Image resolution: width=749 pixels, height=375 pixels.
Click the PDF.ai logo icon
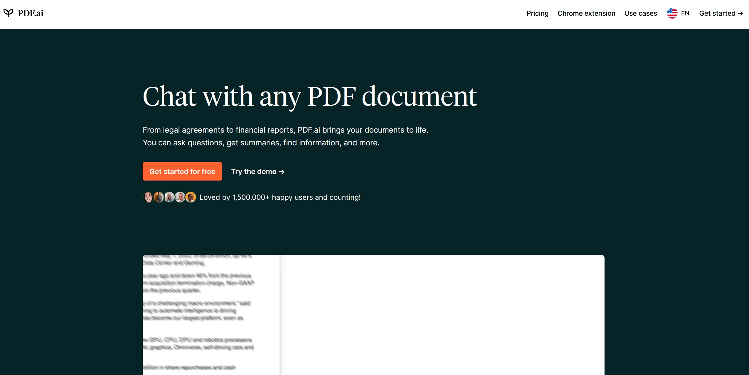[x=9, y=13]
